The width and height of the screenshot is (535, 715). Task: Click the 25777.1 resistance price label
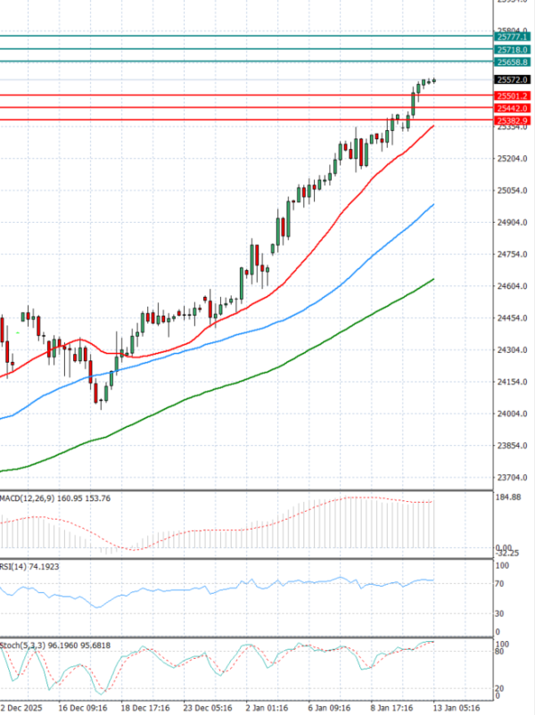click(x=514, y=37)
